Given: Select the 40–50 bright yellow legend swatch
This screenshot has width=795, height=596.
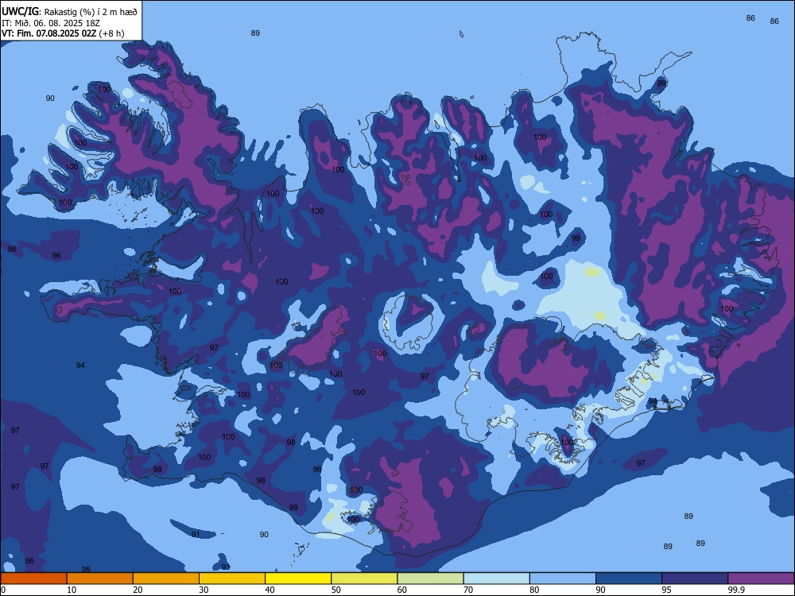Looking at the screenshot, I should pyautogui.click(x=298, y=579).
